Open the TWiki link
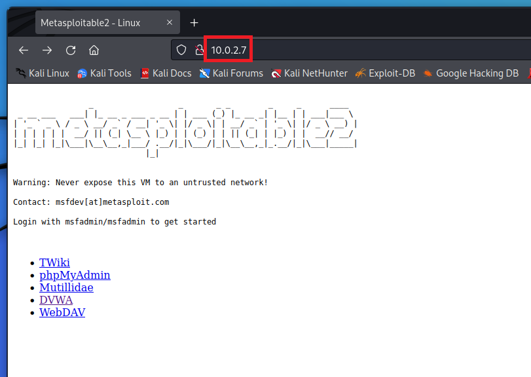The width and height of the screenshot is (531, 377). click(x=54, y=262)
